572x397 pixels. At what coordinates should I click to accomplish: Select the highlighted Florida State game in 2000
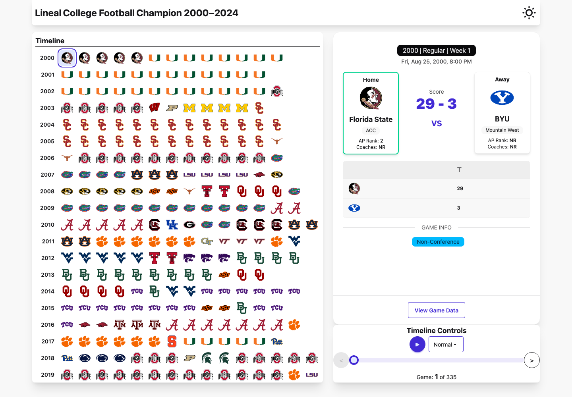pyautogui.click(x=67, y=58)
